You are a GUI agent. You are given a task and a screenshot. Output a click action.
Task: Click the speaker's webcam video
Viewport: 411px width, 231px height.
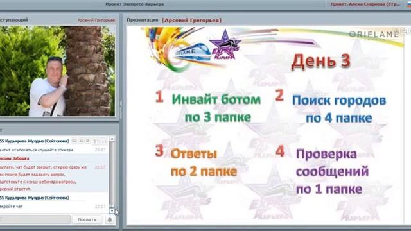57,71
